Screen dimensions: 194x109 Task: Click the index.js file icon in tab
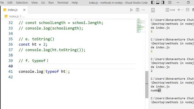(x=5, y=10)
